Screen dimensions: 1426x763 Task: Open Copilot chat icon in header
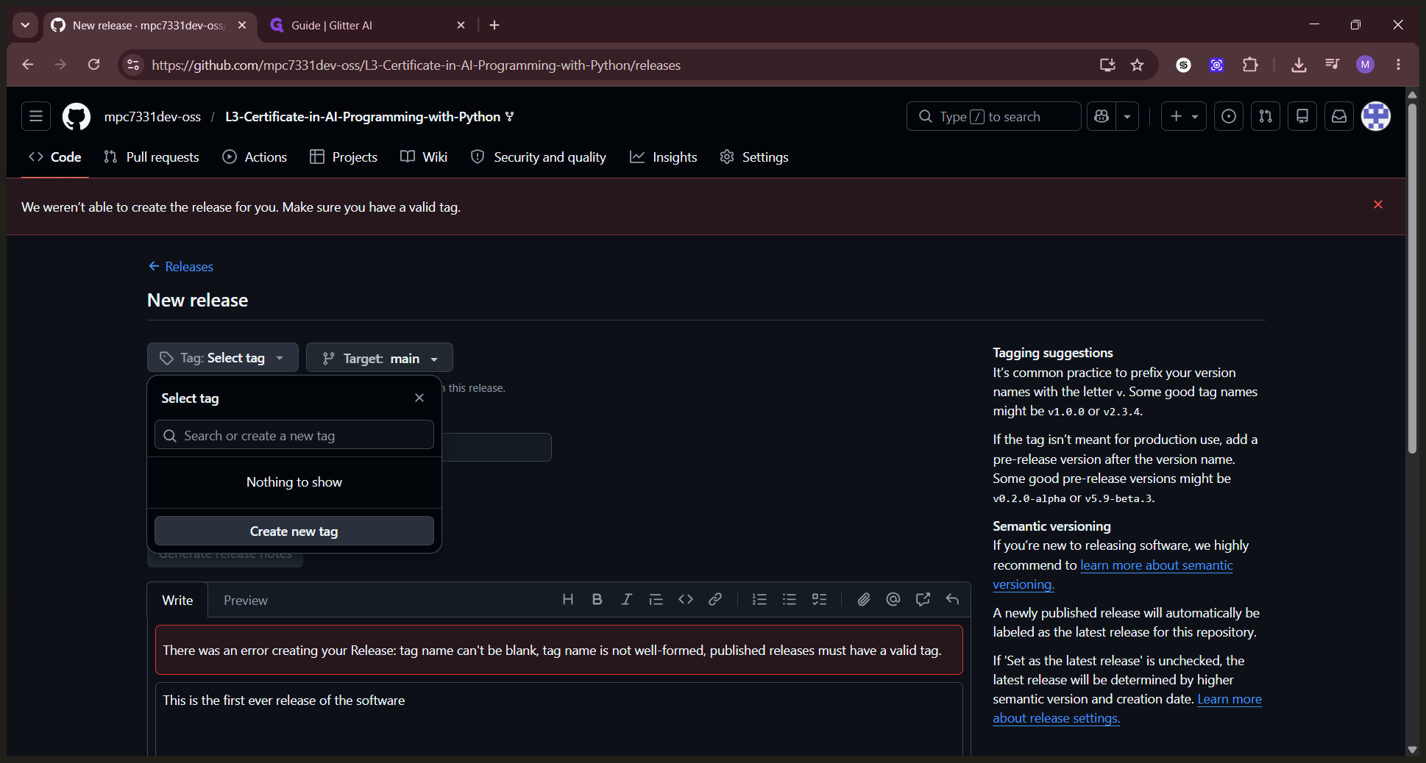[1102, 116]
